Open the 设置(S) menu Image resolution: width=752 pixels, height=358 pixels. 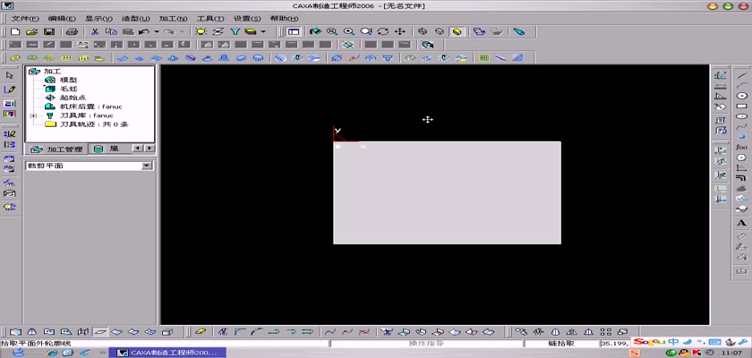tap(247, 19)
